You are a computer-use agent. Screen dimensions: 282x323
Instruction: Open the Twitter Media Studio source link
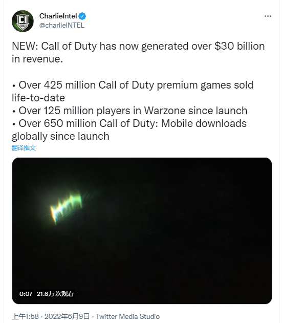click(128, 316)
